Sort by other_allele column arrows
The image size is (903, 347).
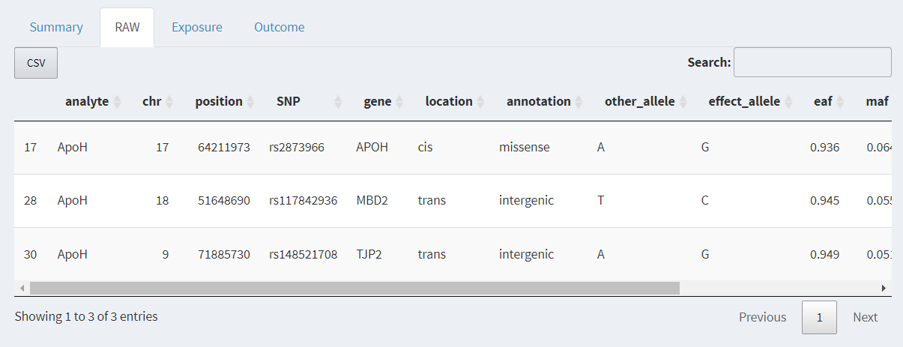pyautogui.click(x=683, y=102)
